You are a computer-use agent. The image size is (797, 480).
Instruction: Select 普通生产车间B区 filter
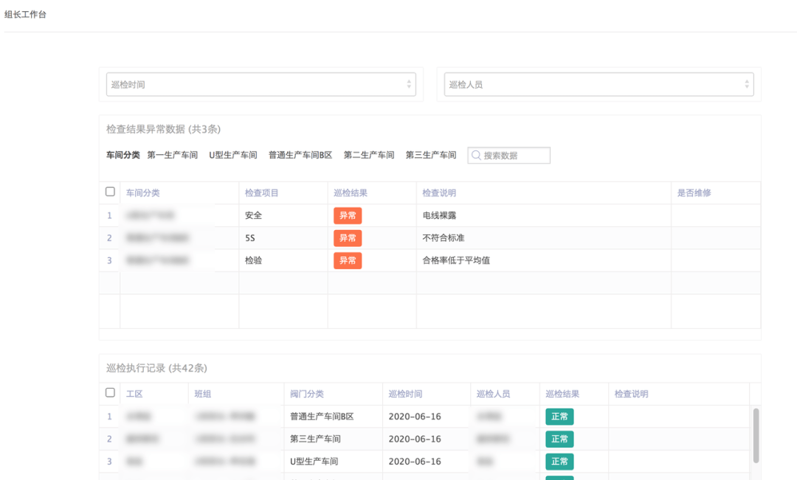point(300,156)
